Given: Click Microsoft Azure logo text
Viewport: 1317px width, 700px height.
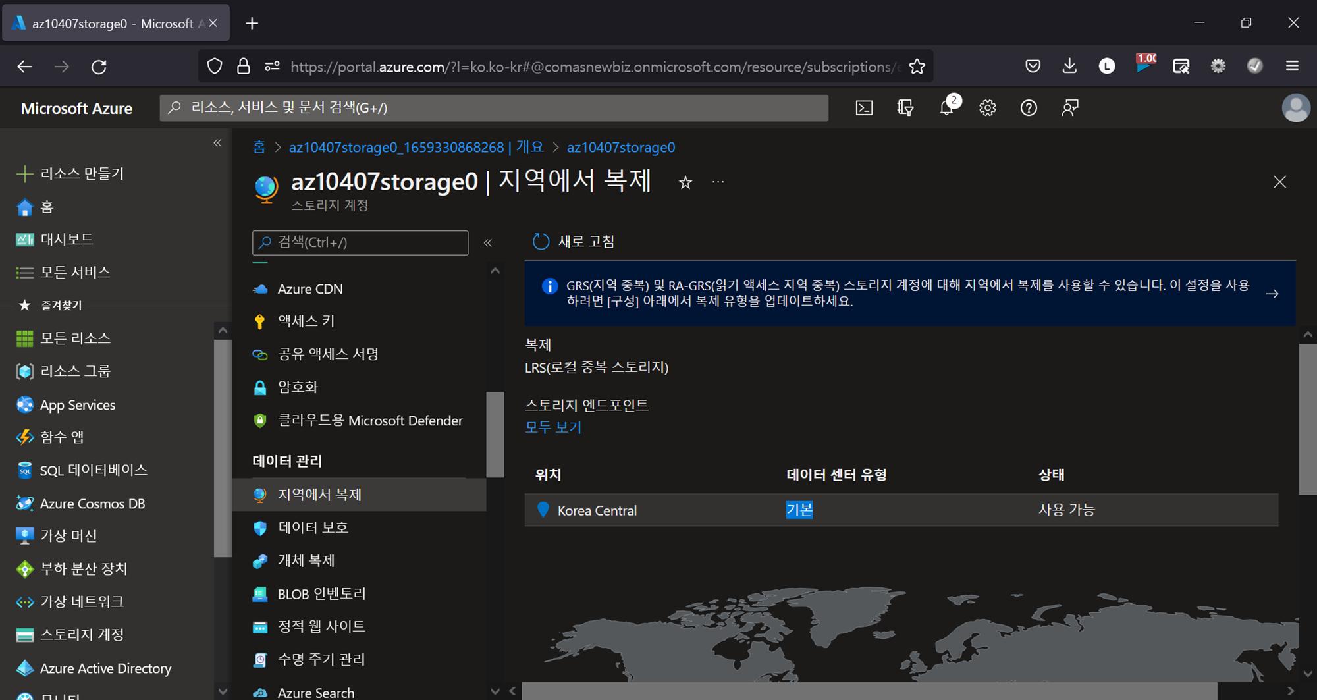Looking at the screenshot, I should (x=76, y=108).
